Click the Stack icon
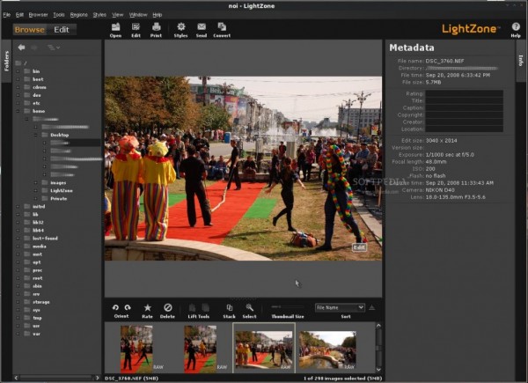The image size is (528, 383). click(x=229, y=309)
